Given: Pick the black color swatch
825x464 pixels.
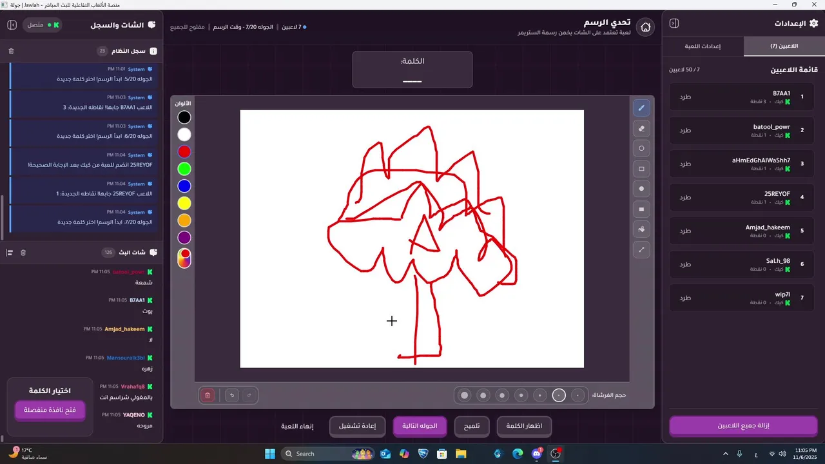Looking at the screenshot, I should [x=184, y=117].
